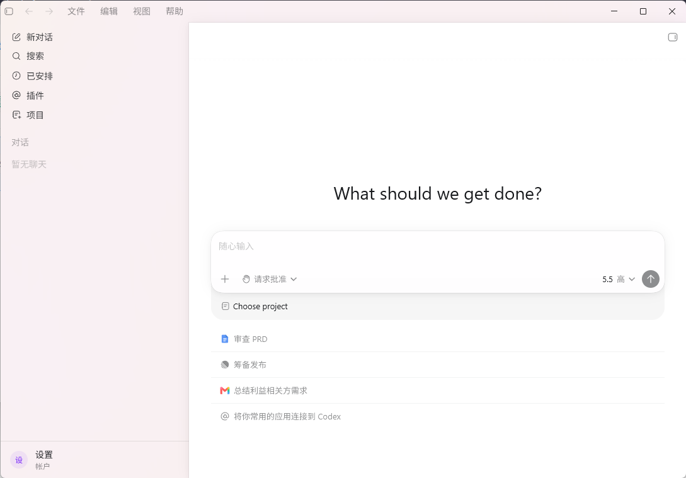Open the 帮助 menu
Image resolution: width=686 pixels, height=478 pixels.
click(174, 11)
